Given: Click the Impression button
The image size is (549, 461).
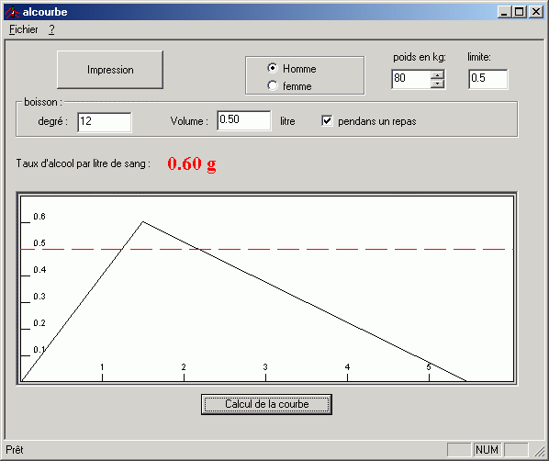Looking at the screenshot, I should click(110, 70).
